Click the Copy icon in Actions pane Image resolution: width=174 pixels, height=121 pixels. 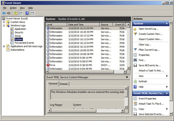coord(135,109)
